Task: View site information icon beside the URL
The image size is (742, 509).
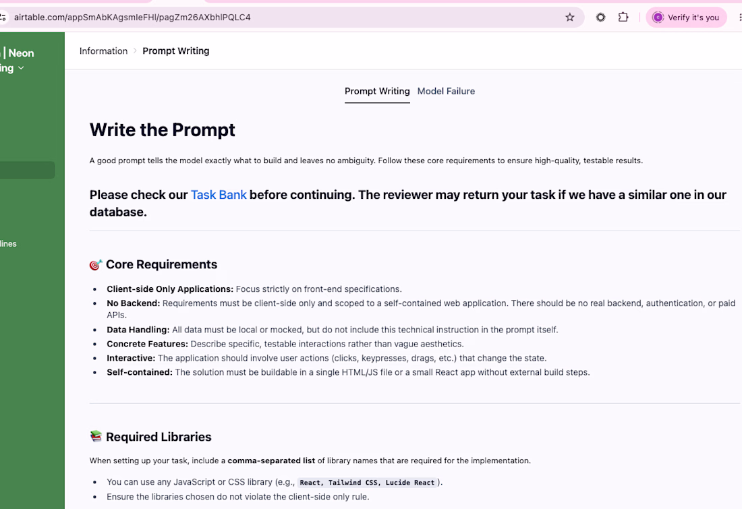Action: coord(3,18)
